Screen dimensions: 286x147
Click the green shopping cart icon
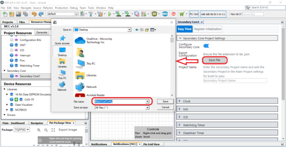tap(182, 14)
